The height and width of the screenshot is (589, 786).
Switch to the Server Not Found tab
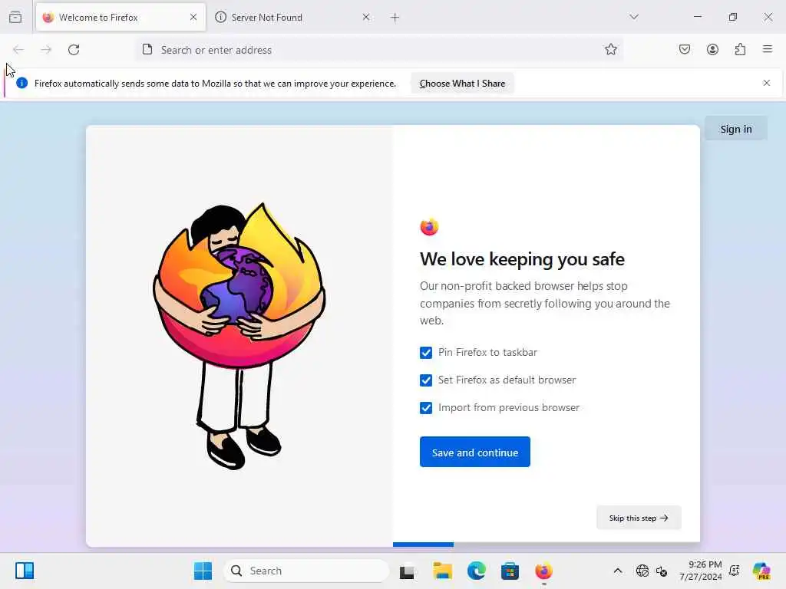pyautogui.click(x=292, y=18)
